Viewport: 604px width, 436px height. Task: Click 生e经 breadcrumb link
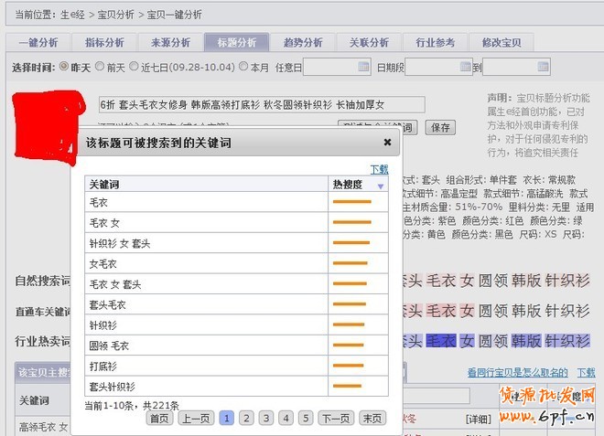tap(73, 15)
